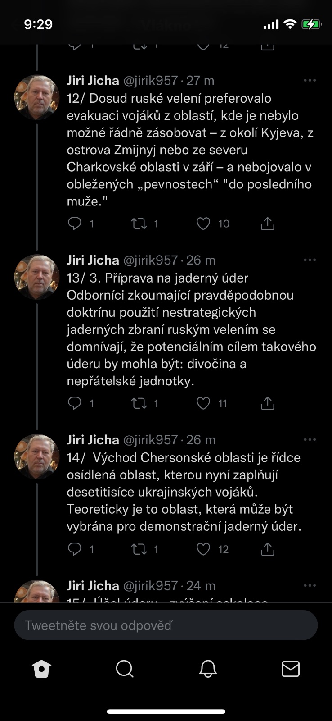The width and height of the screenshot is (332, 721).
Task: Reply to tweet 13/ about jaderný úder
Action: pos(75,403)
